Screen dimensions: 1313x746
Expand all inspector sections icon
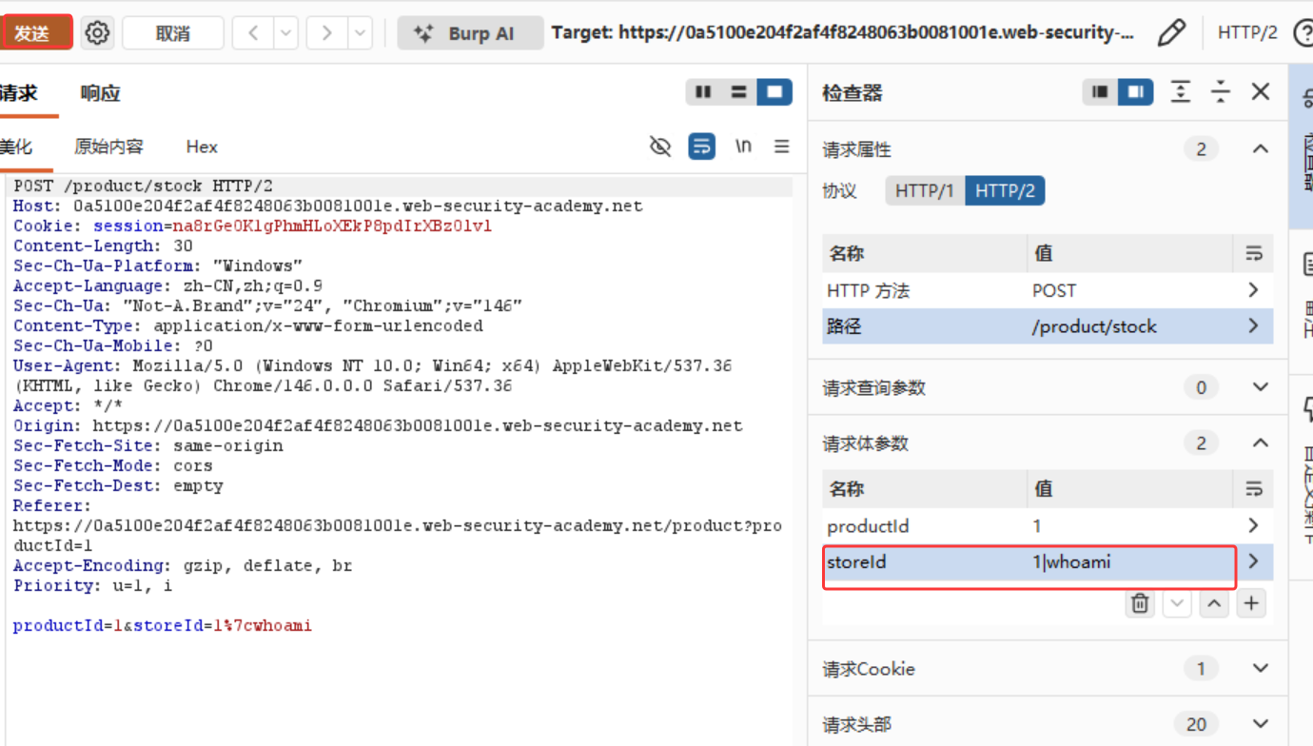pos(1180,92)
